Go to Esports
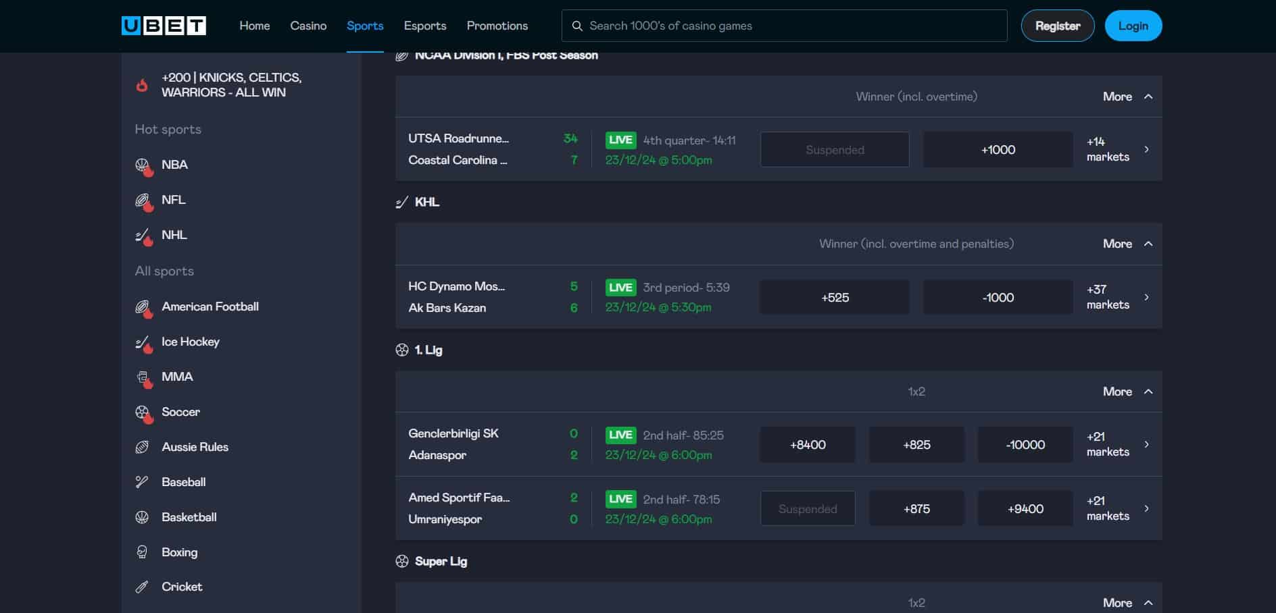This screenshot has height=613, width=1276. pyautogui.click(x=425, y=26)
